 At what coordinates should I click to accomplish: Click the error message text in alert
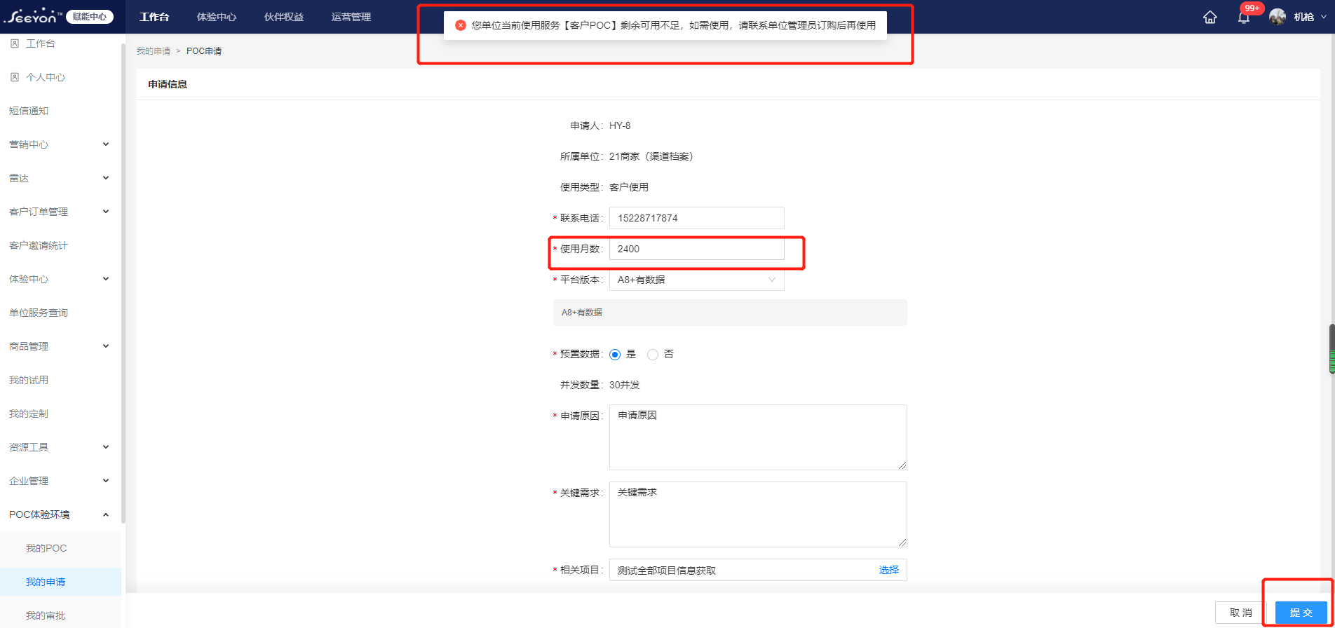coord(674,25)
